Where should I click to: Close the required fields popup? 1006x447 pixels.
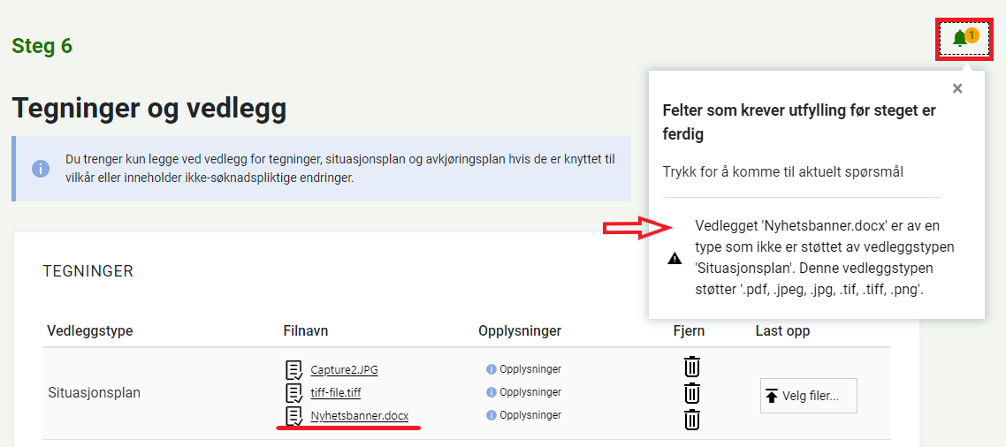pyautogui.click(x=957, y=88)
